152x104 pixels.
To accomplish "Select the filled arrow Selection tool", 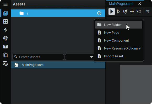I will pos(112,12).
